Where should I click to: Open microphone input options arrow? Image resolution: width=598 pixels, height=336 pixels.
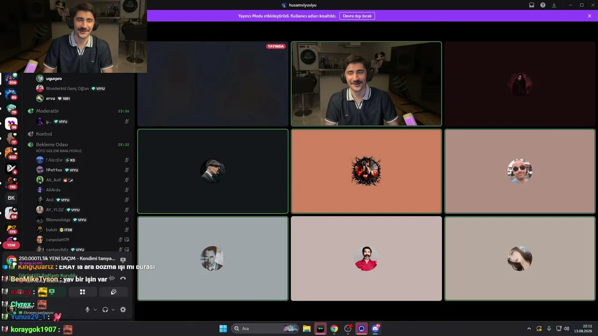point(95,309)
